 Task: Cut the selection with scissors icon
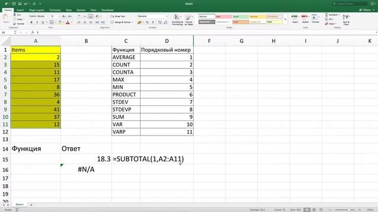coord(14,15)
